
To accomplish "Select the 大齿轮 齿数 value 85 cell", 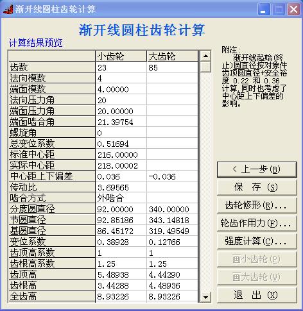I will 172,67.
